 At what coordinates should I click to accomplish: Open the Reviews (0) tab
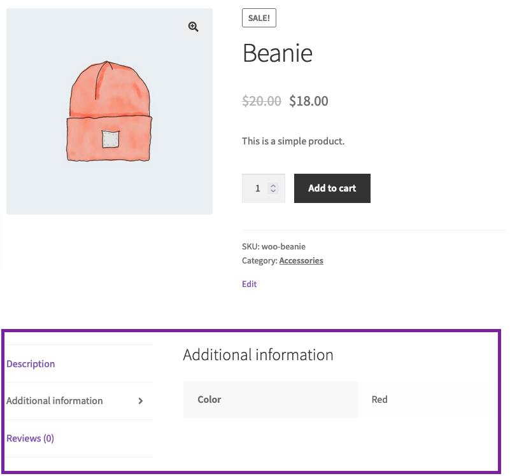click(29, 438)
